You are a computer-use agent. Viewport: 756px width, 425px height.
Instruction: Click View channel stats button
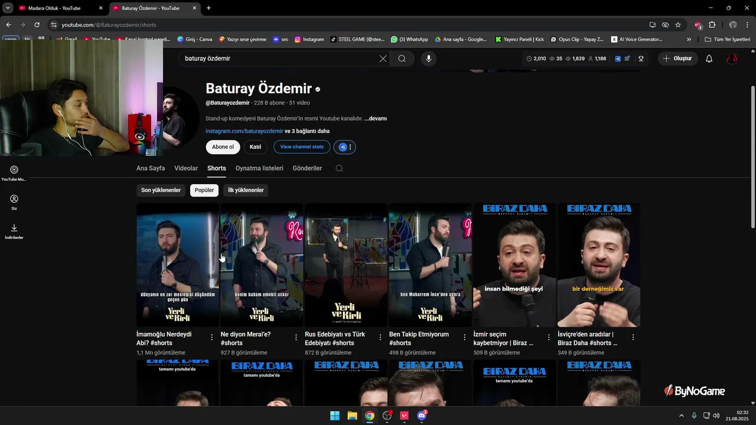[302, 147]
